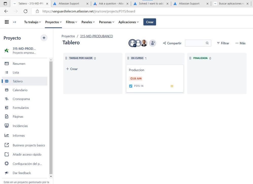
Task: Switch to the last Atlassian Support tab
Action: pyautogui.click(x=191, y=4)
